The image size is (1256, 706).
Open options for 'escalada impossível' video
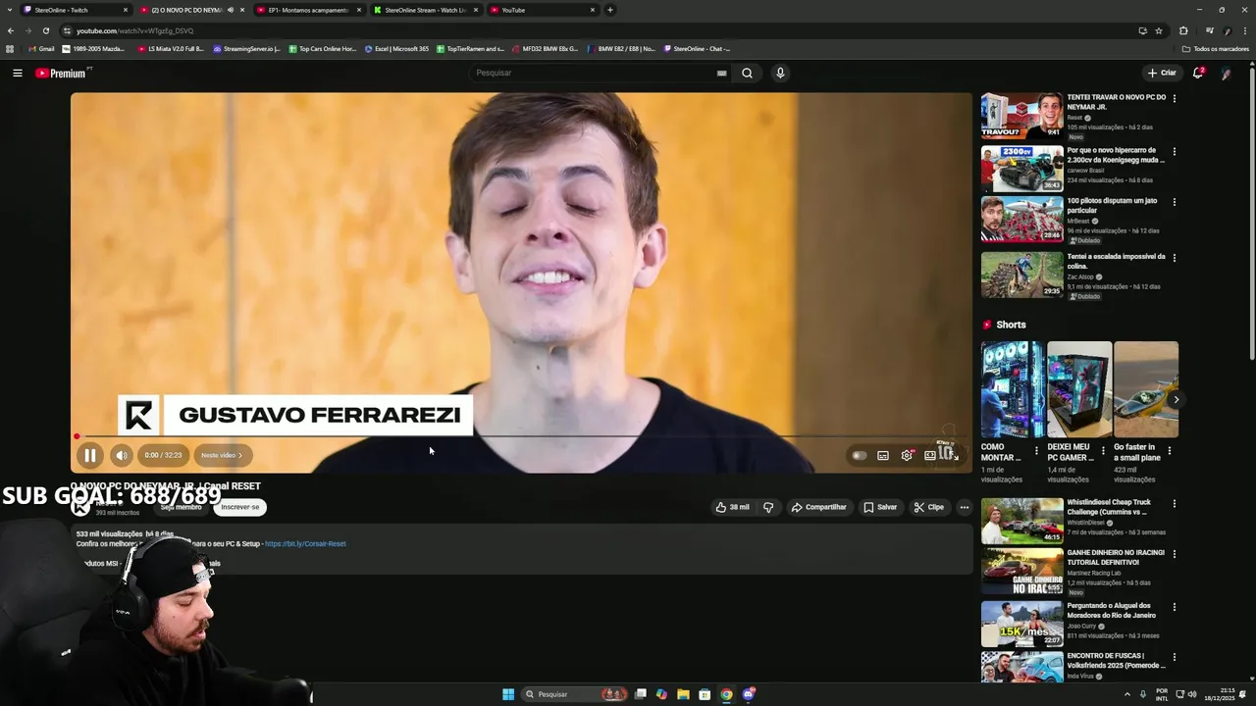point(1174,258)
